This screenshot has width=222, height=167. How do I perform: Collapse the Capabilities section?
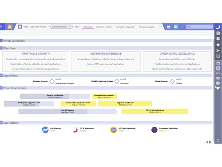pos(1,75)
